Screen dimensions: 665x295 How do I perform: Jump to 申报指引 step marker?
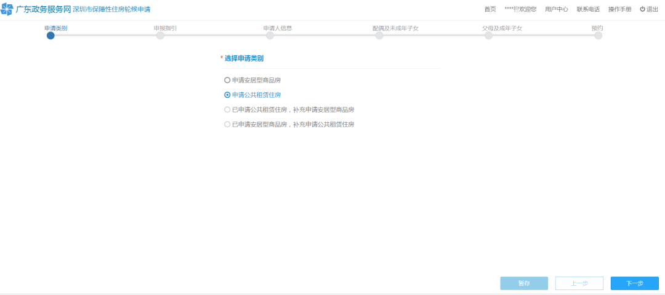coord(160,36)
